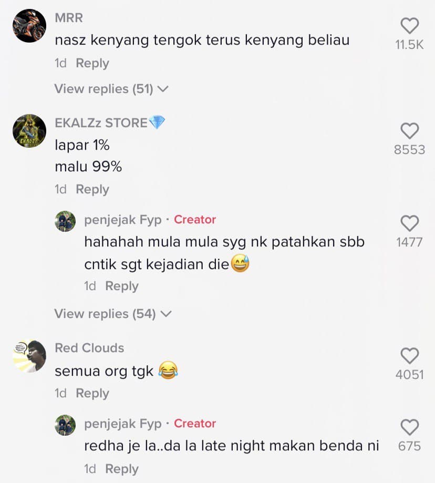Heart the creator's redha je la reply
Screen dimensions: 435x483
[x=409, y=427]
